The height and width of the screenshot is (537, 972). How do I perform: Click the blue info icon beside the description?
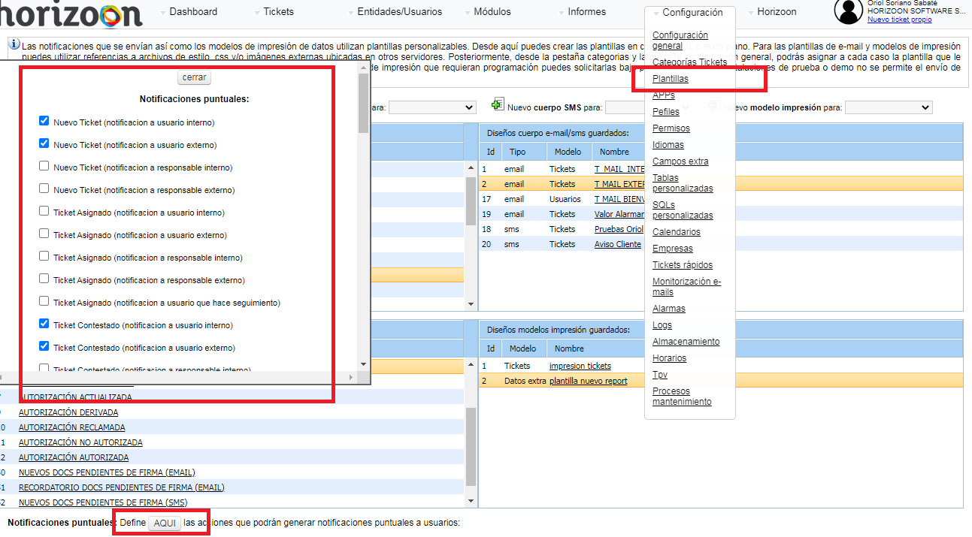coord(14,44)
